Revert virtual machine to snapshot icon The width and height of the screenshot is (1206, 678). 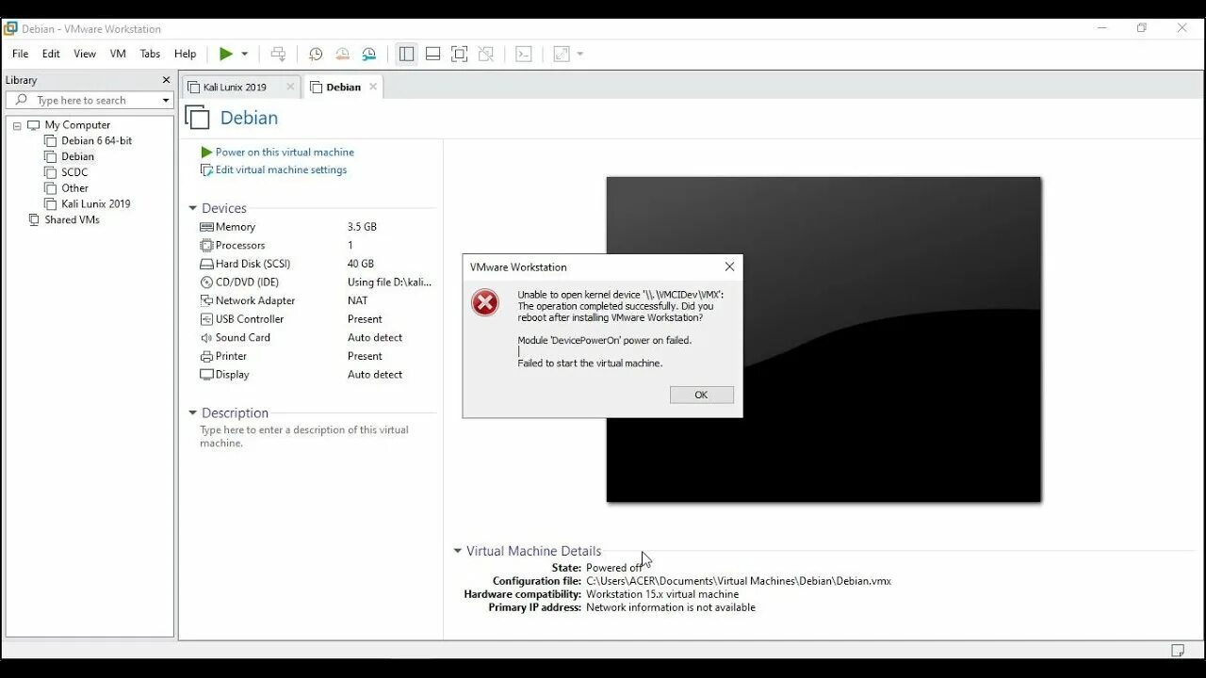point(342,54)
